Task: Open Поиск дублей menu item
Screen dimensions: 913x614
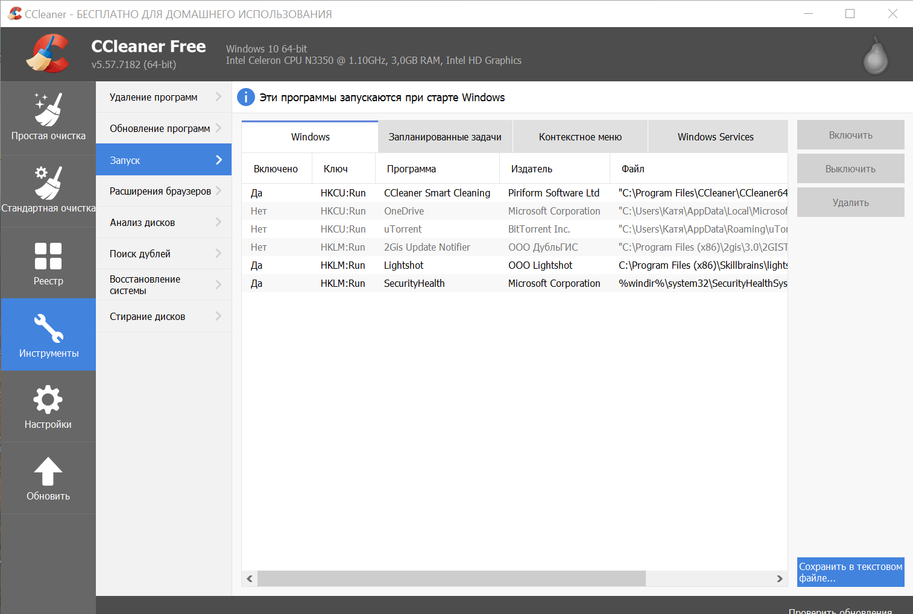Action: coord(163,254)
